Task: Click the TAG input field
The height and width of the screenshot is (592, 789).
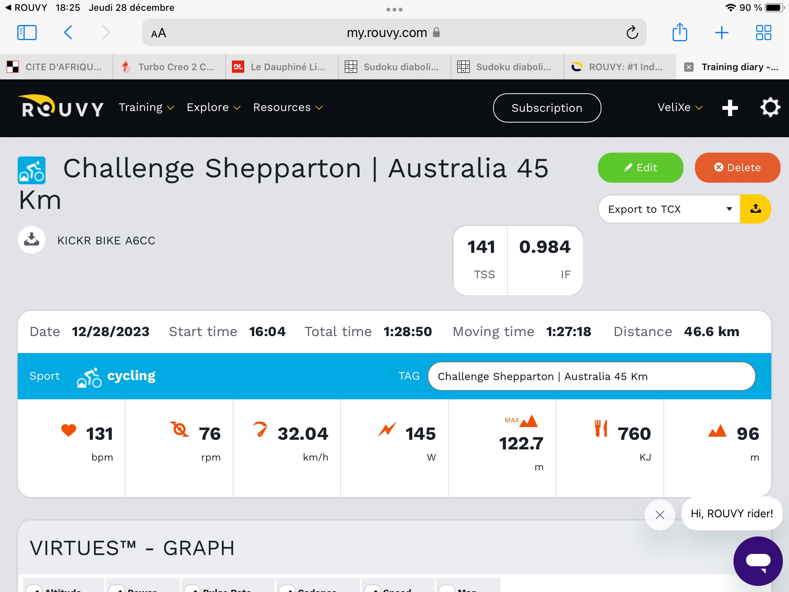Action: 591,376
